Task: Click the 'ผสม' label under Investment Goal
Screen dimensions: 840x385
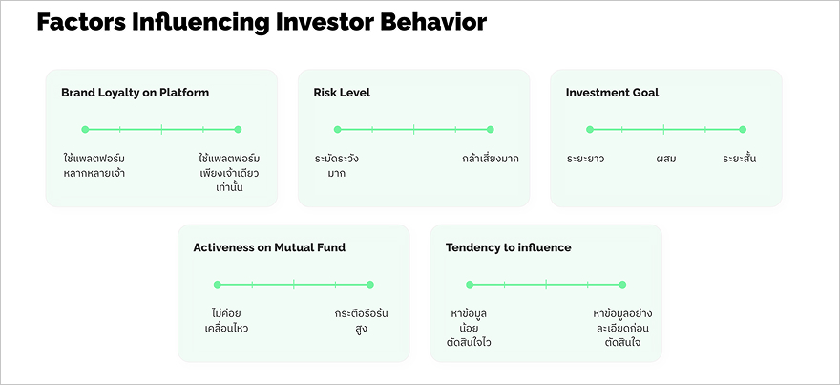Action: coord(666,158)
